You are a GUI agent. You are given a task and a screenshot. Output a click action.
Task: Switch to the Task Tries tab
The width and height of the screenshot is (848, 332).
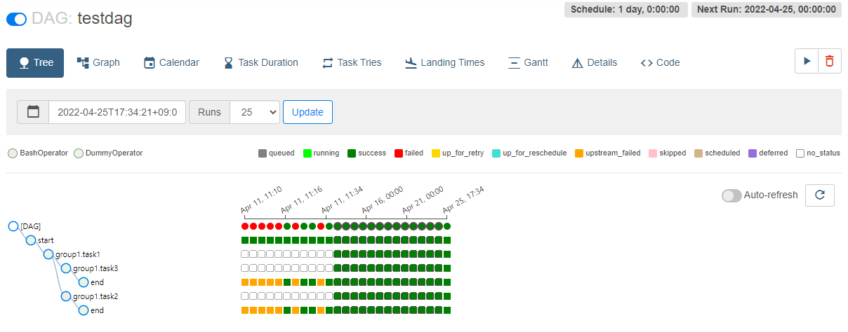[x=352, y=62]
